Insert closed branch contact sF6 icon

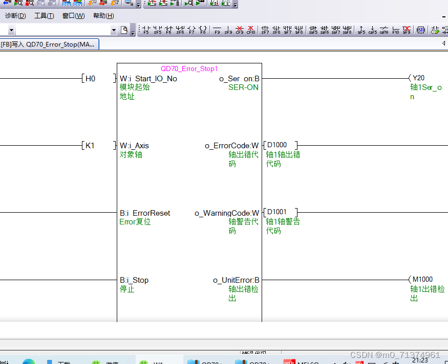pos(180,30)
